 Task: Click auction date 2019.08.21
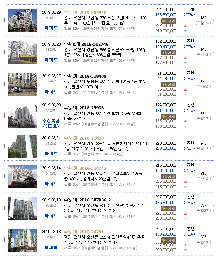pyautogui.click(x=51, y=138)
